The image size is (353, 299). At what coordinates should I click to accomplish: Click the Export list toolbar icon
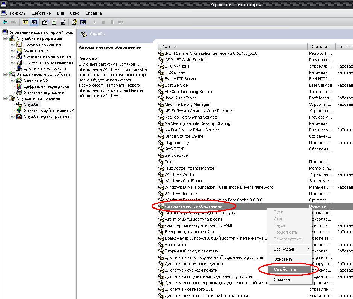click(x=63, y=22)
